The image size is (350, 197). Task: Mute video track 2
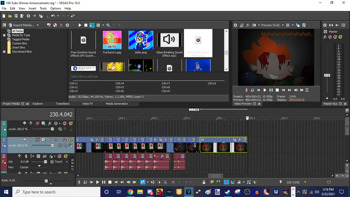(65, 140)
